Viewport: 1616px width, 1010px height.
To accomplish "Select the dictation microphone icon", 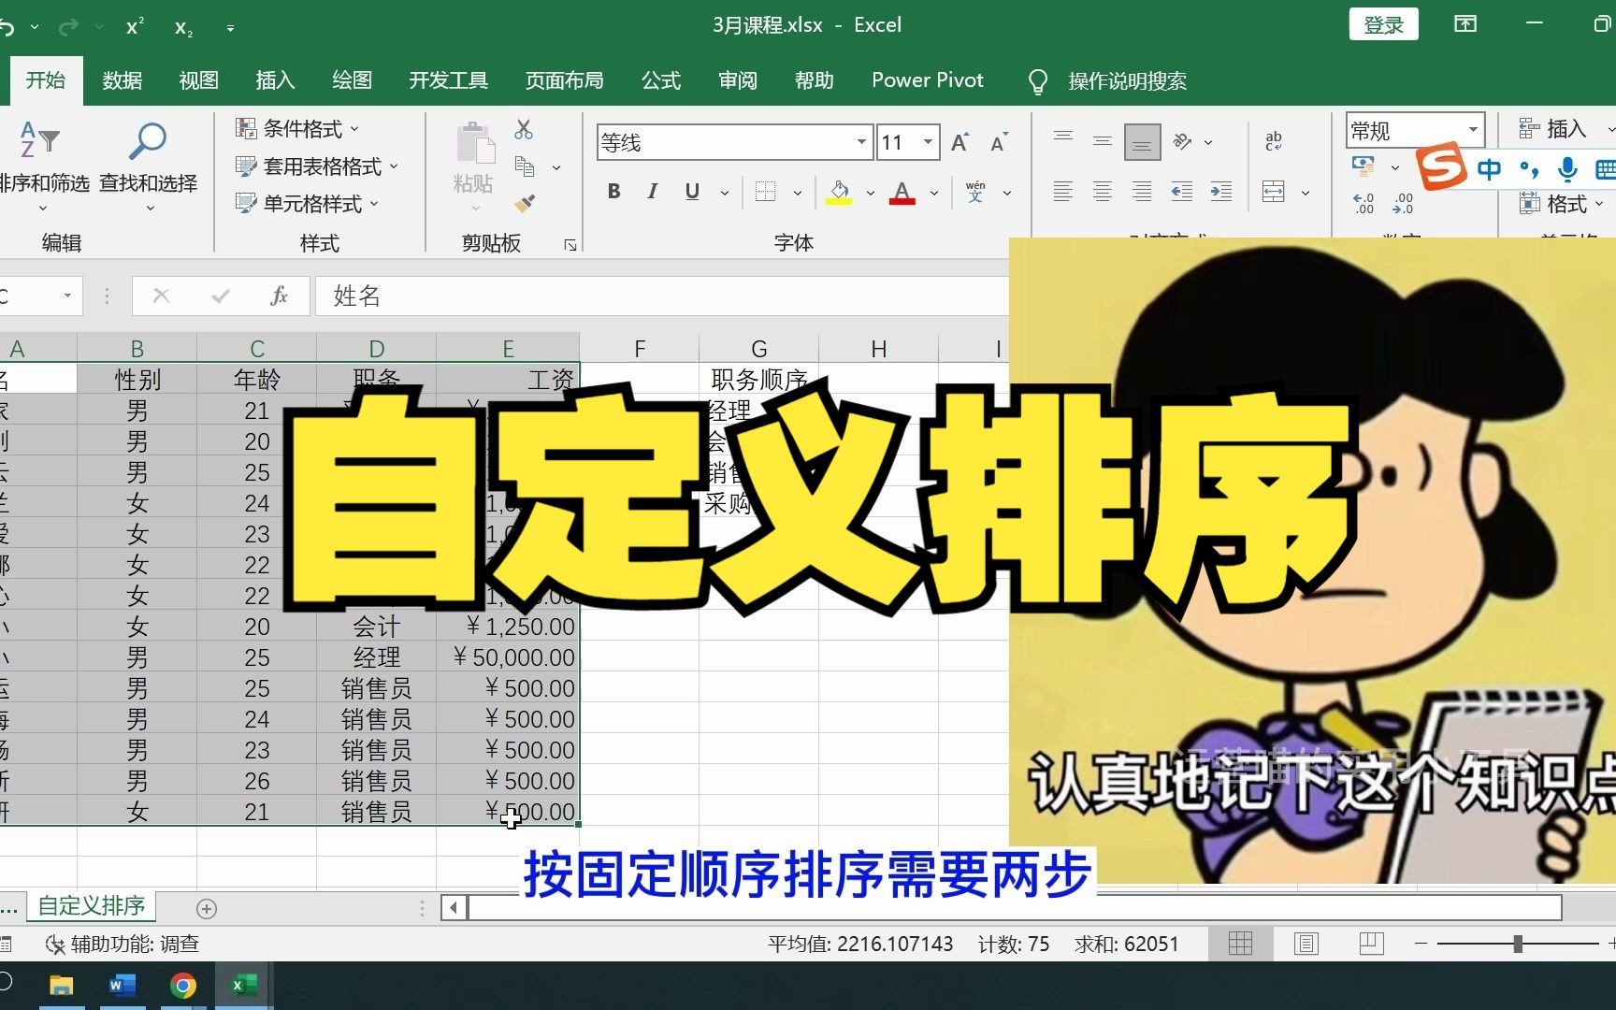I will pyautogui.click(x=1568, y=170).
